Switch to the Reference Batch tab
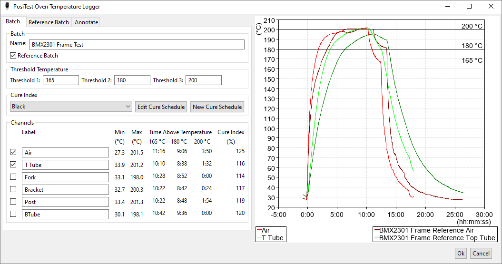 pyautogui.click(x=49, y=22)
